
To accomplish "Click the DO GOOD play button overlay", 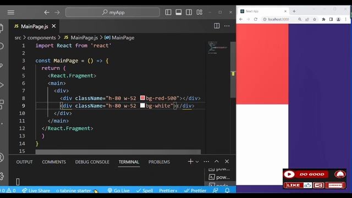I will 289,174.
